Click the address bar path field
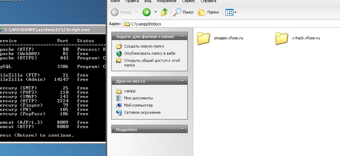This screenshot has height=156, width=340. (x=229, y=24)
